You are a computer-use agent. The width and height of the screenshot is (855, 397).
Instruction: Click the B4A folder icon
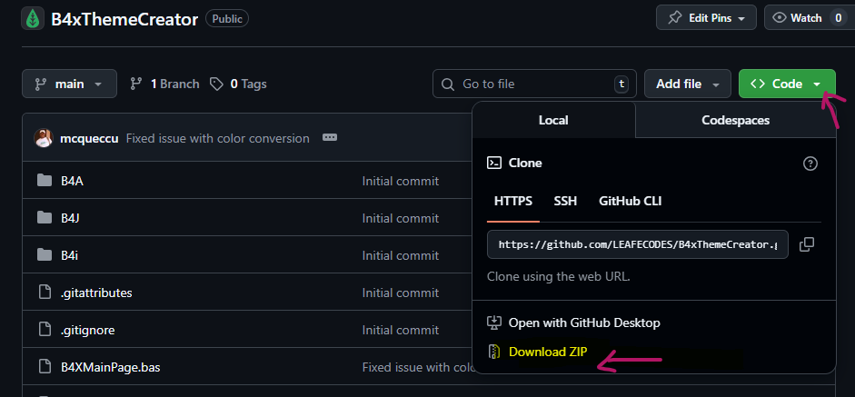45,181
